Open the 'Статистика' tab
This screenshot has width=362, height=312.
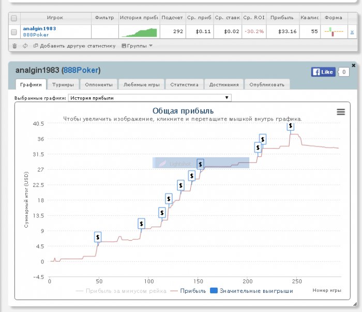pyautogui.click(x=184, y=84)
